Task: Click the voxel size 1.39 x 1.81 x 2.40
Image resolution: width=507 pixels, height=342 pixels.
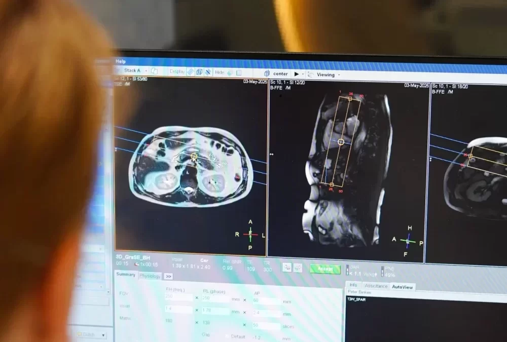Action: pos(191,267)
